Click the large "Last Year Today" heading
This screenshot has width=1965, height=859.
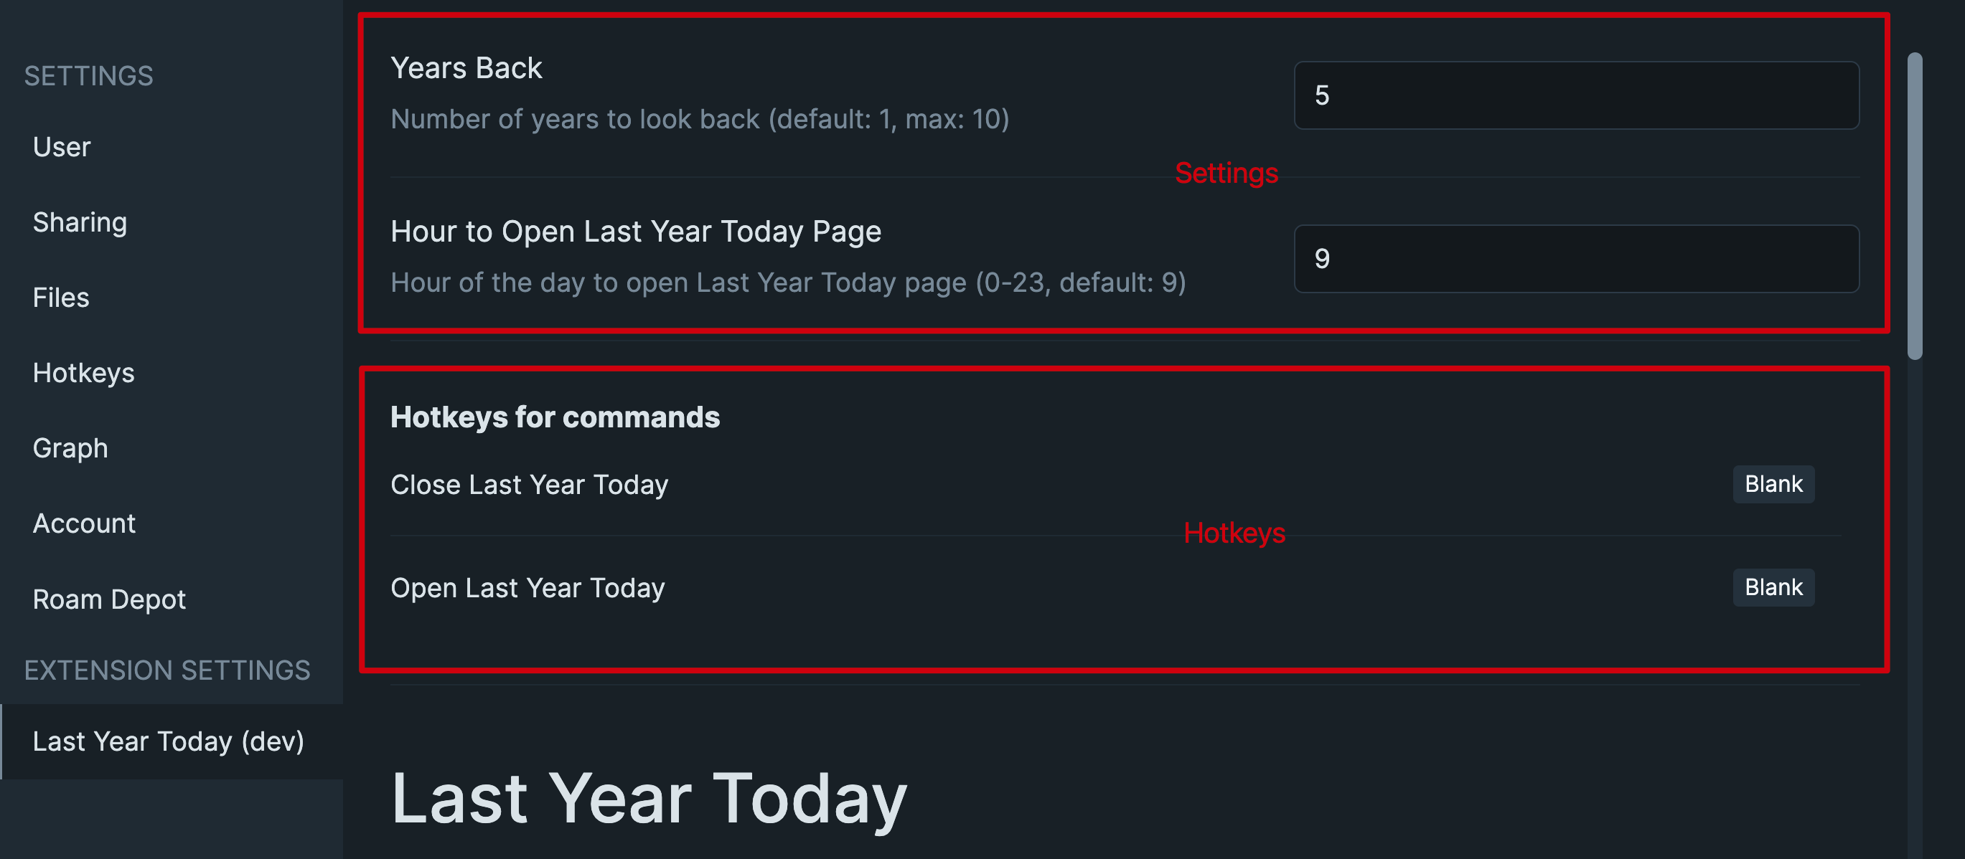coord(648,798)
